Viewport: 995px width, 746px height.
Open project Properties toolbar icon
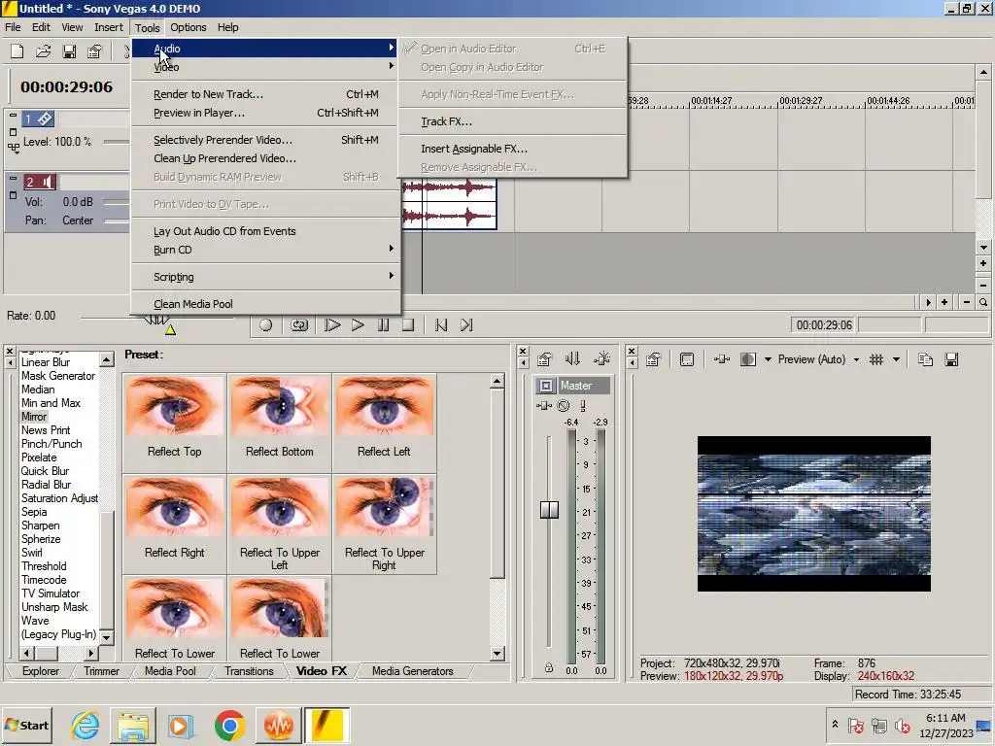click(94, 51)
